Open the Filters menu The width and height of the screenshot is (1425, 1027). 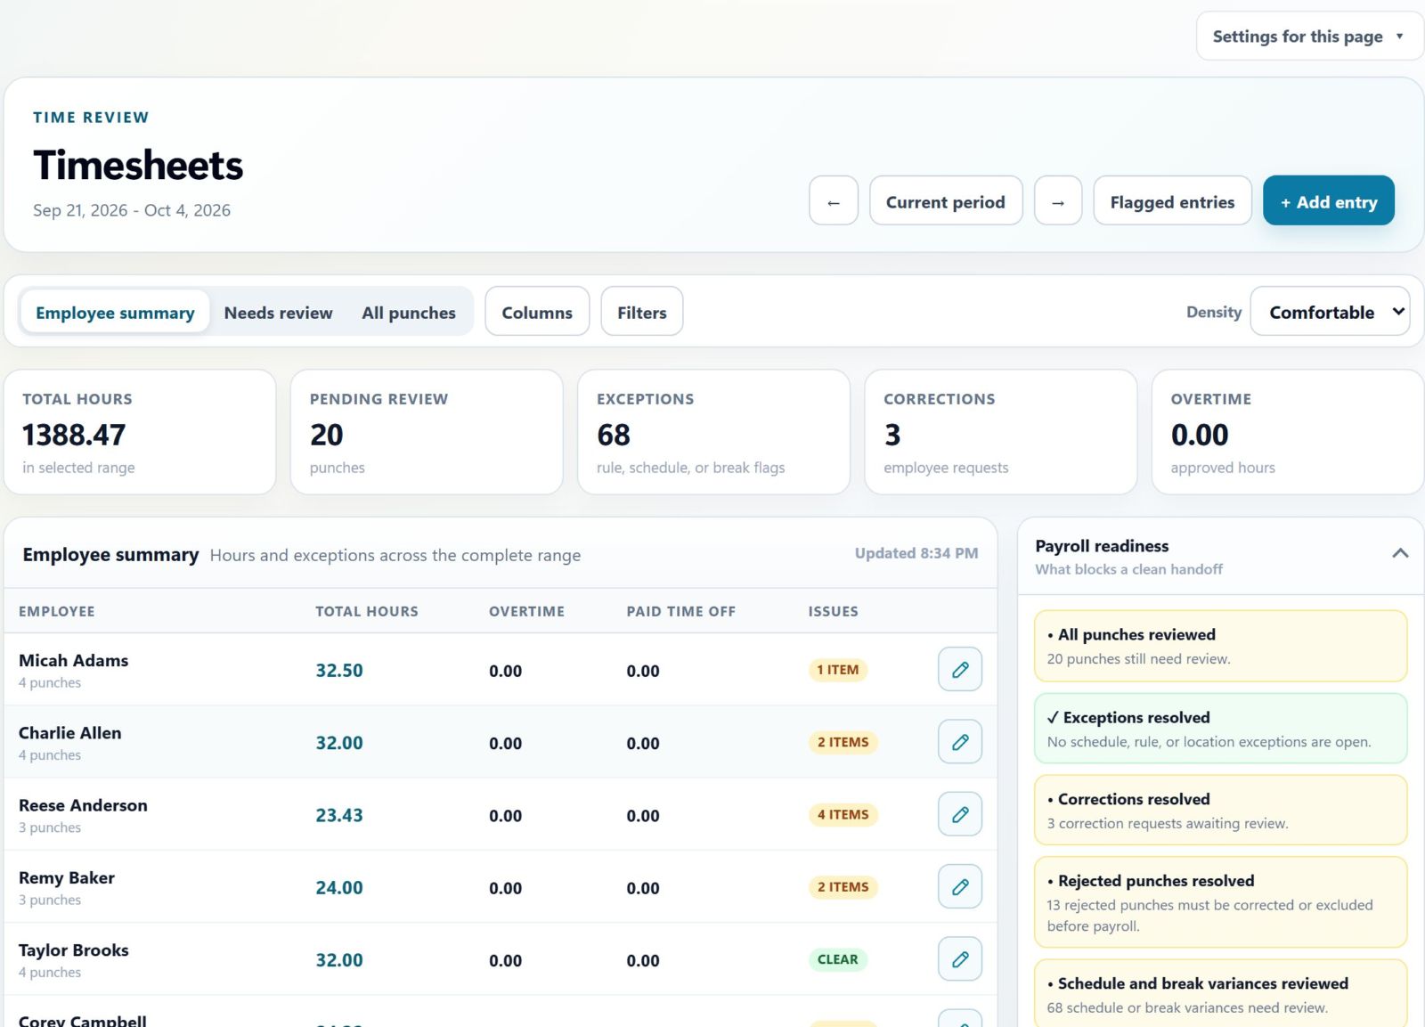point(642,312)
